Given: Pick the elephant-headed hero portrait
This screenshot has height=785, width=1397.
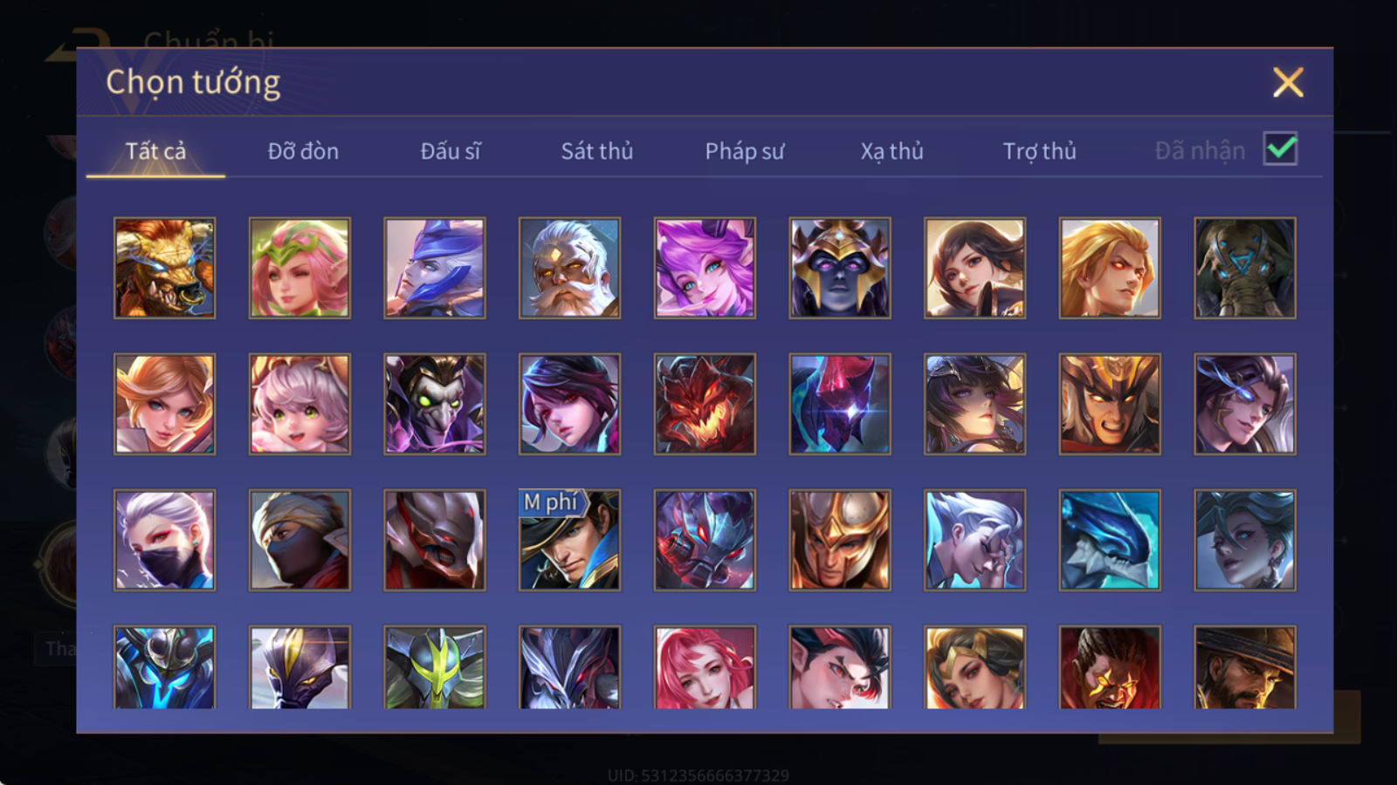Looking at the screenshot, I should click(x=1245, y=268).
